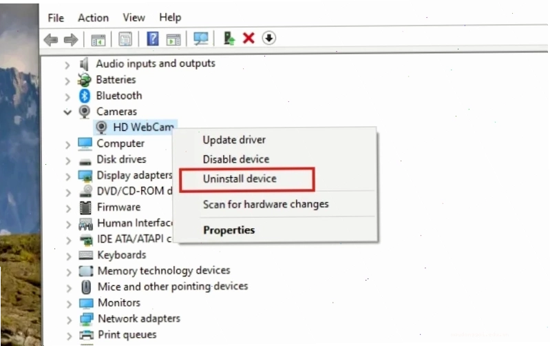Image resolution: width=550 pixels, height=346 pixels.
Task: Click the Human Interface Devices icon
Action: (x=85, y=224)
